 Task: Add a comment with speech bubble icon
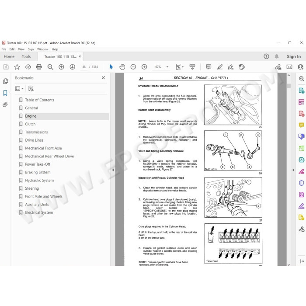coord(209,67)
